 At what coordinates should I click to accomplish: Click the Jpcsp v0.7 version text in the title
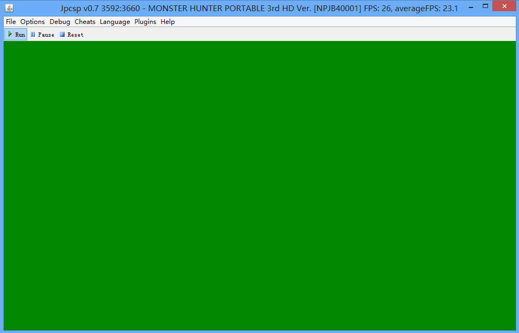pos(79,9)
